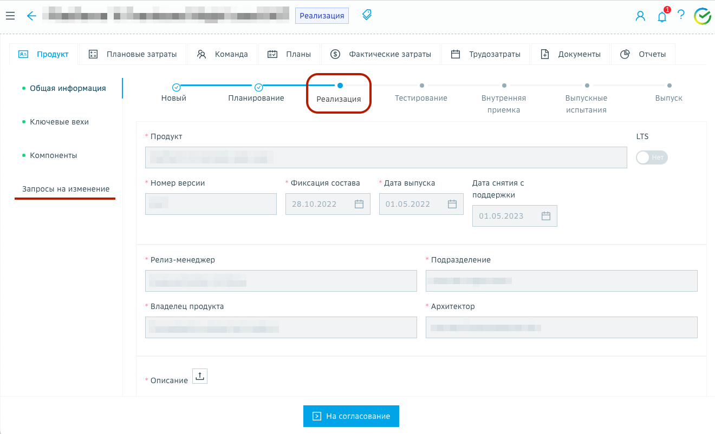Select the Тестирование stage in the progress bar
This screenshot has height=434, width=715.
[421, 92]
